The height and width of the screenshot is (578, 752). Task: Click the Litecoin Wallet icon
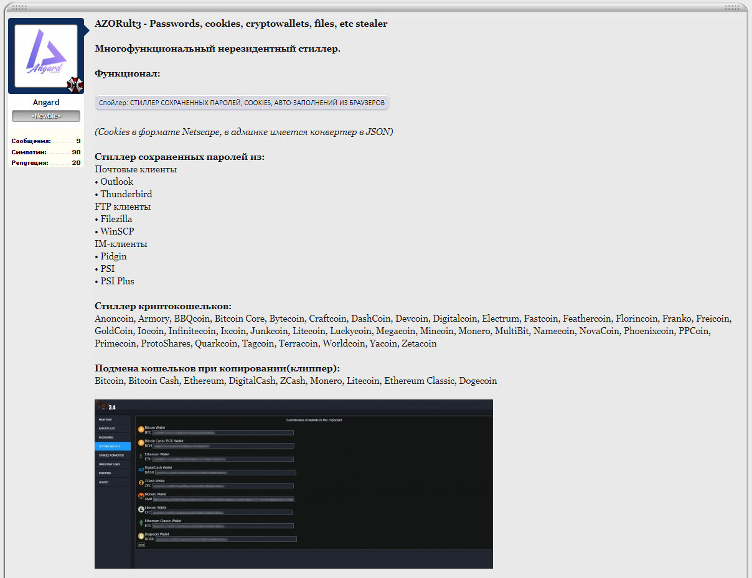[x=141, y=509]
